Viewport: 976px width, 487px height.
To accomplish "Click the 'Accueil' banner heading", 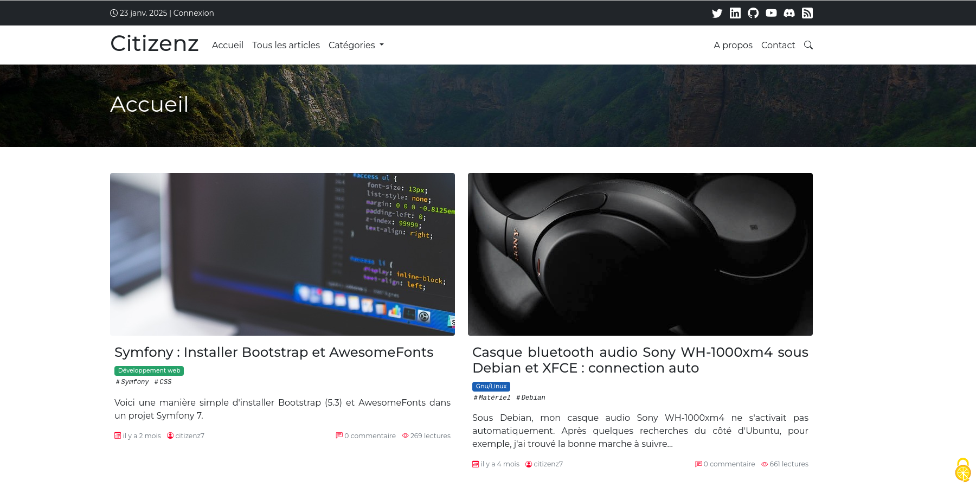I will (x=150, y=104).
